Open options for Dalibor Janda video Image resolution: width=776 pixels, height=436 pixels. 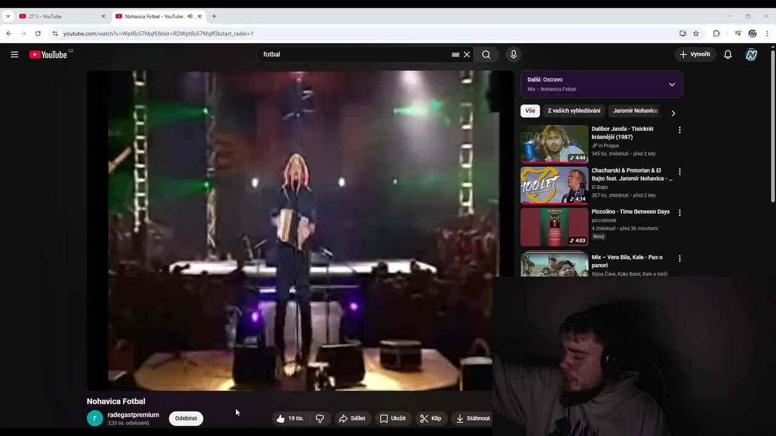coord(680,130)
